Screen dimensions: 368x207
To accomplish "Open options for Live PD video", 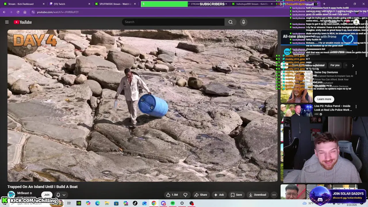I will tap(356, 106).
